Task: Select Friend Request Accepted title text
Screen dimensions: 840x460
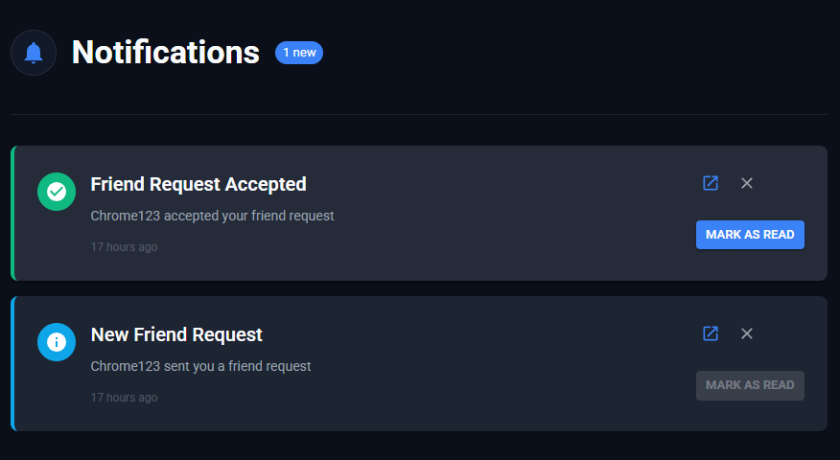Action: [198, 184]
